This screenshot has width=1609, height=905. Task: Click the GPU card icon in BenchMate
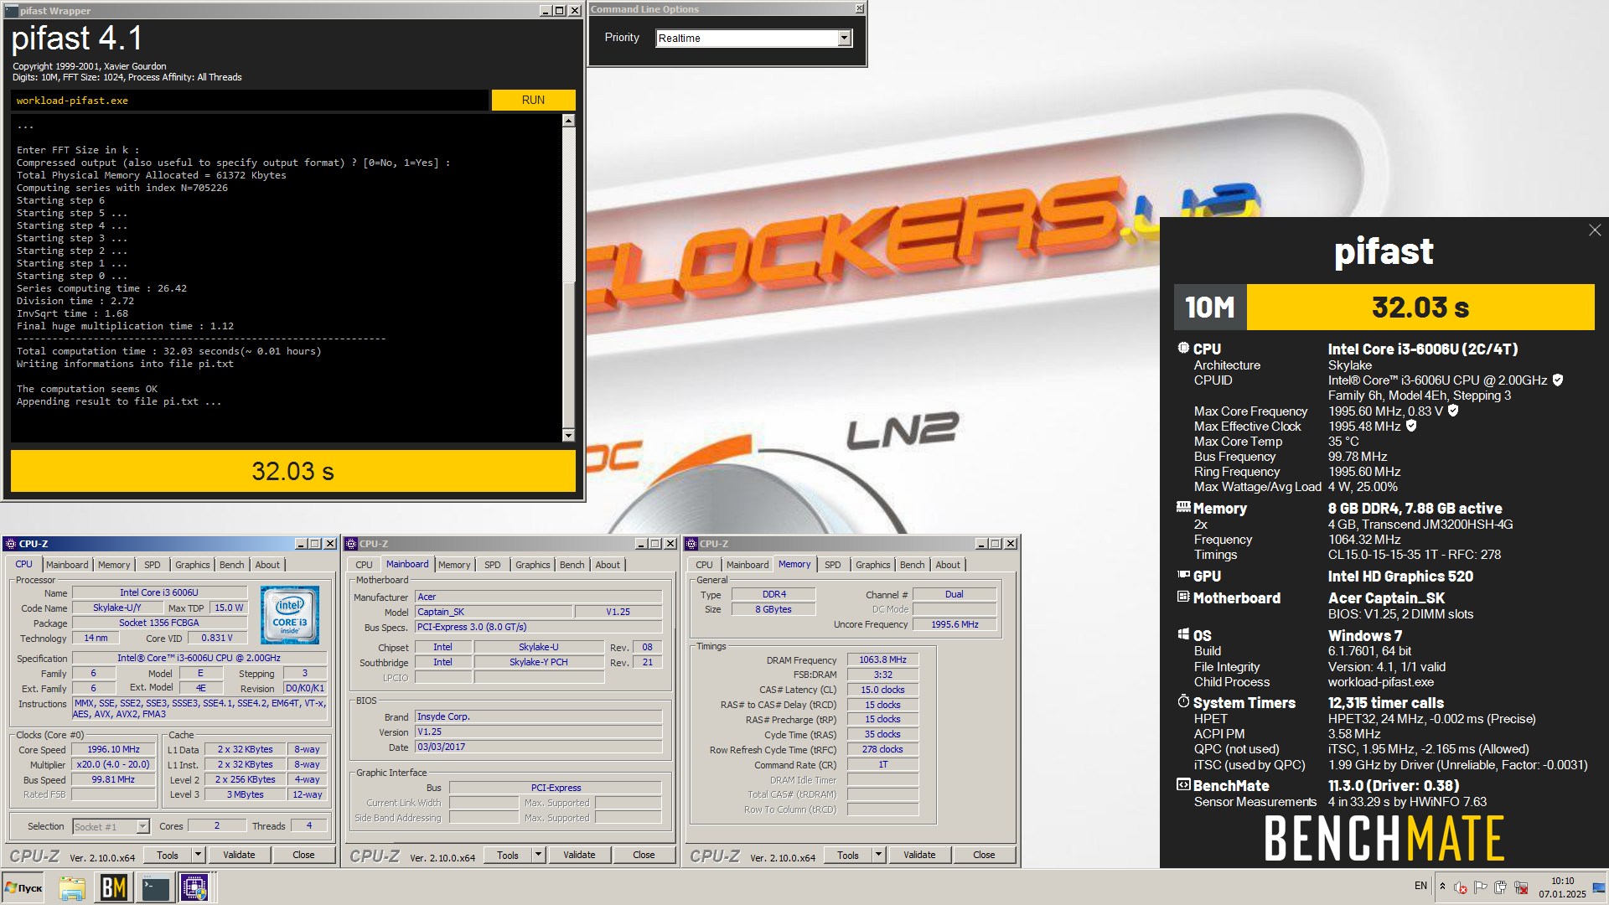click(1183, 575)
